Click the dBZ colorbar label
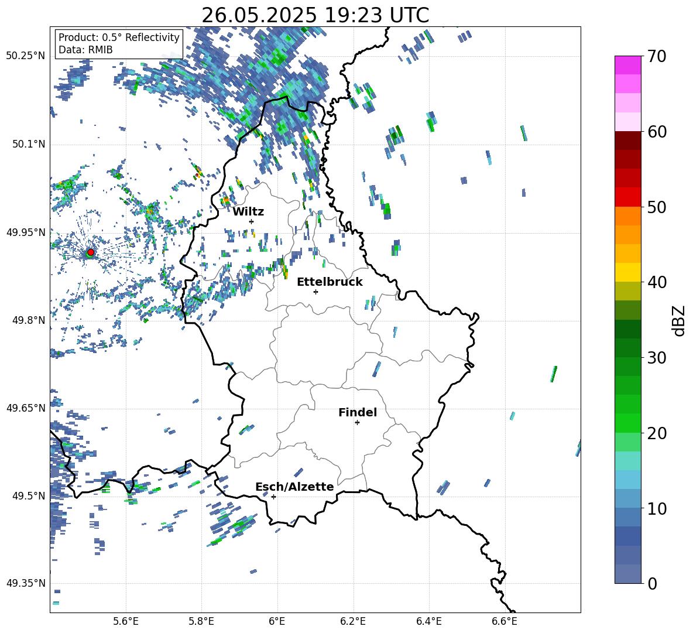Screen dimensions: 693x633 coord(679,320)
